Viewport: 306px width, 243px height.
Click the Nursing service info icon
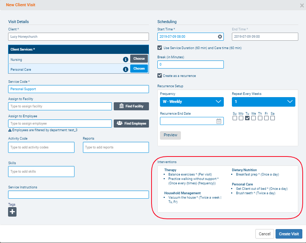click(x=125, y=59)
